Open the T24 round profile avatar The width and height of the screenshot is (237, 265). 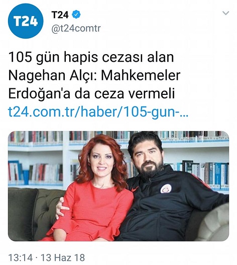[26, 21]
